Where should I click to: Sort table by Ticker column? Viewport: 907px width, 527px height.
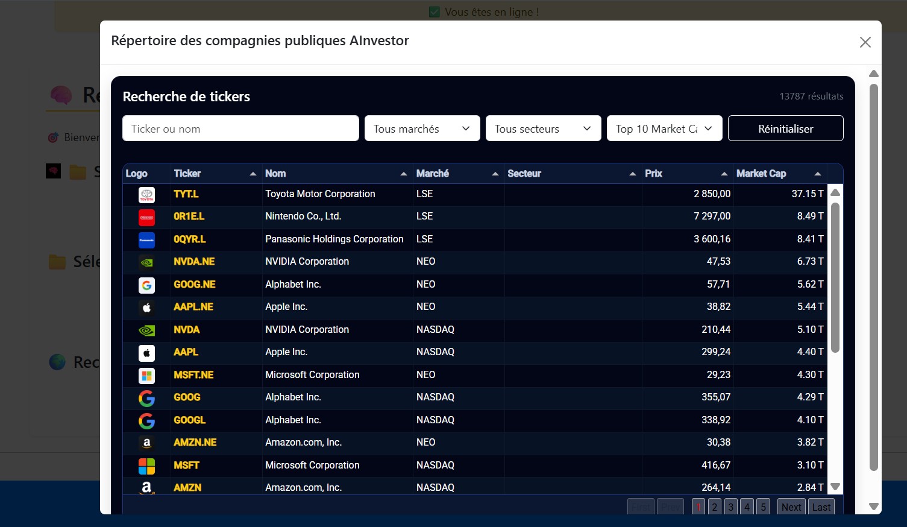216,174
